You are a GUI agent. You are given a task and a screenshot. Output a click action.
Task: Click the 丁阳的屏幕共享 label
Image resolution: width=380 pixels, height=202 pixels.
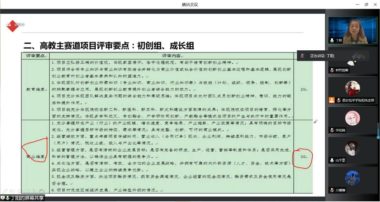pyautogui.click(x=27, y=198)
